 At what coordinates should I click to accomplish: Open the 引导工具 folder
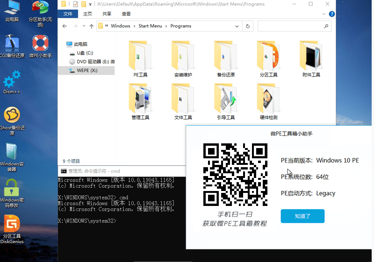(x=226, y=101)
